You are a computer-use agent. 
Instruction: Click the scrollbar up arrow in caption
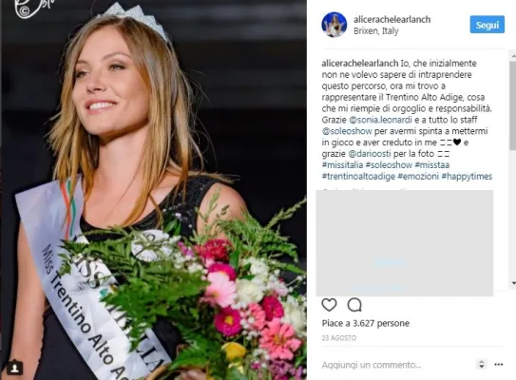[513, 56]
